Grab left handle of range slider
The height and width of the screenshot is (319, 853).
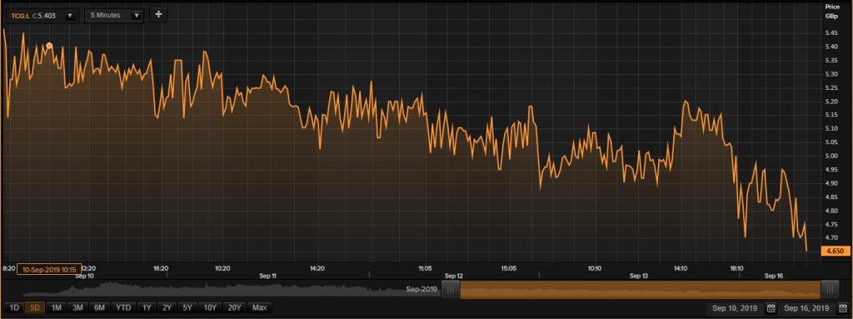click(x=451, y=290)
